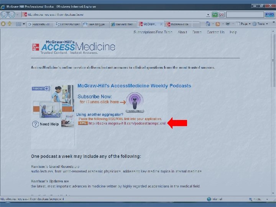Expand the Home button dropdown arrow
The image size is (276, 207).
pyautogui.click(x=213, y=24)
